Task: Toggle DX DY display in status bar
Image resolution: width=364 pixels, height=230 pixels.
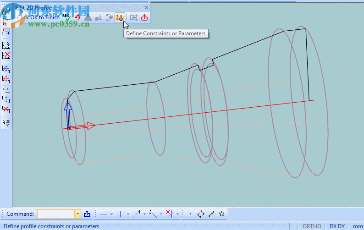Action: (337, 226)
